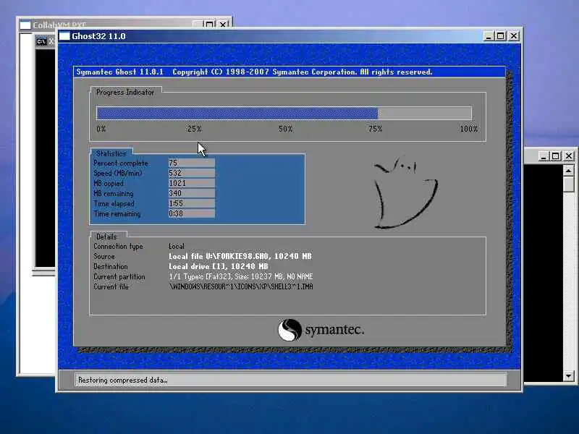Click the Statistics panel label
Screen dimensions: 579x434
click(x=111, y=153)
